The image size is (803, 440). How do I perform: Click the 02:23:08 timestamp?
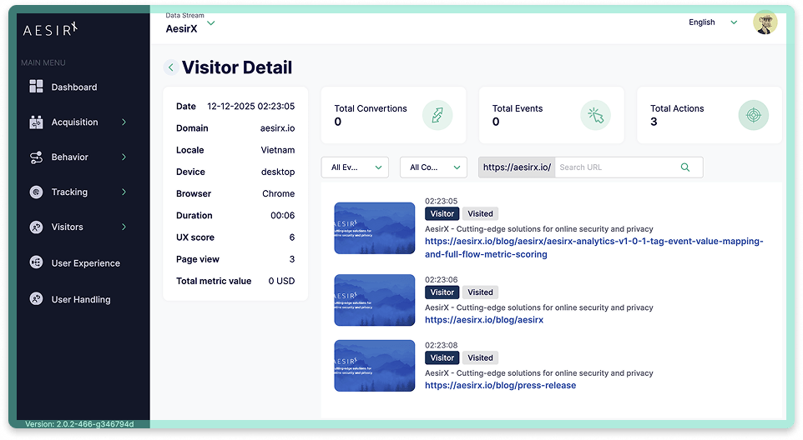442,346
